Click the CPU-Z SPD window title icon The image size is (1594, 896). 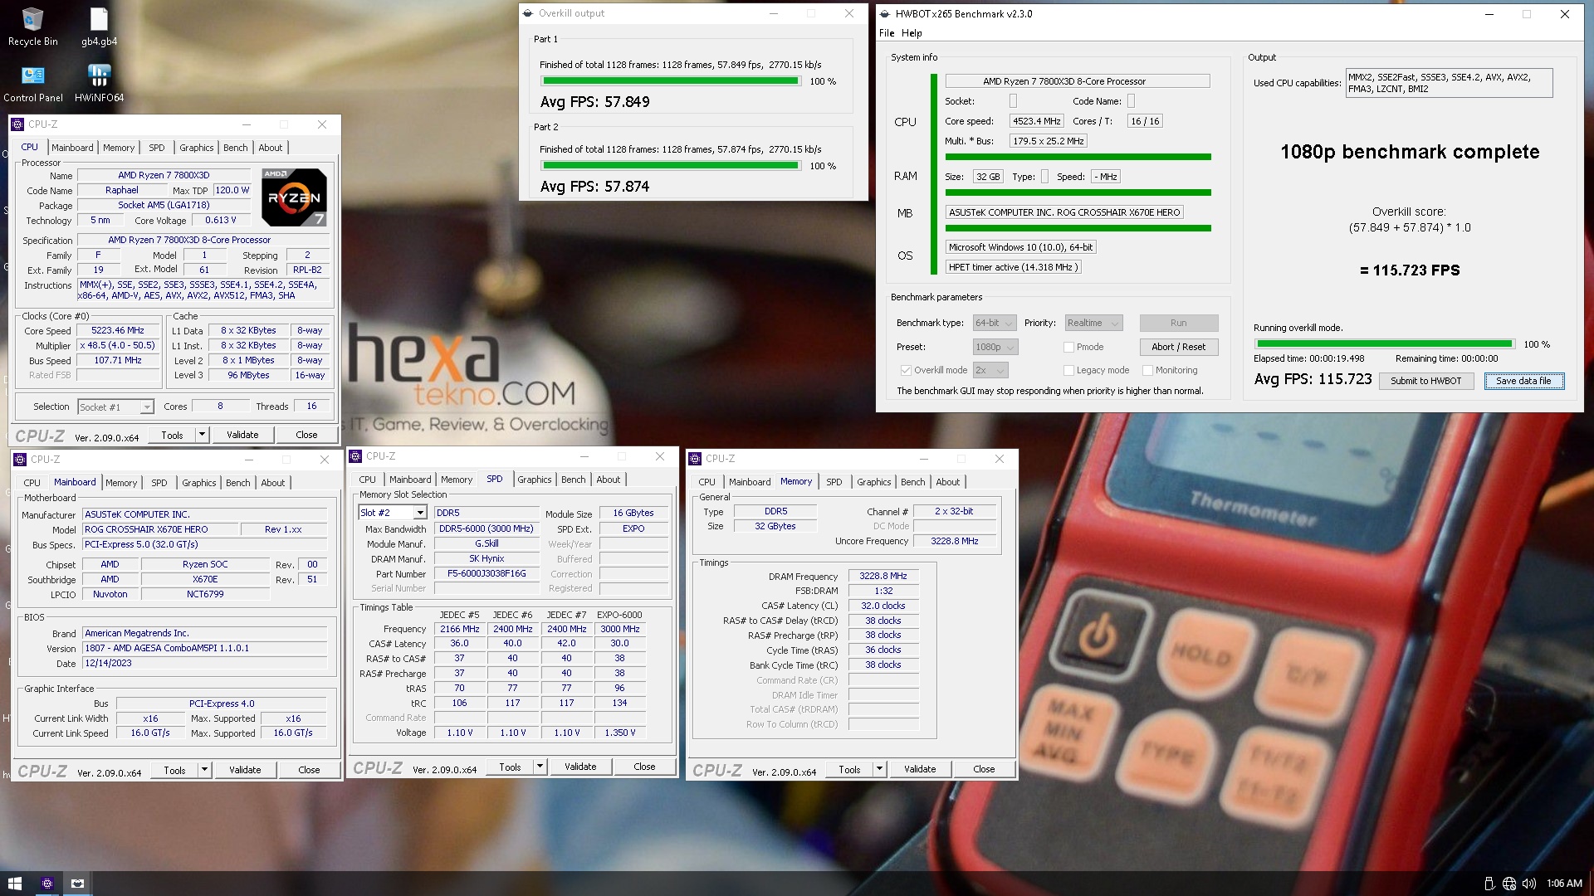point(355,456)
